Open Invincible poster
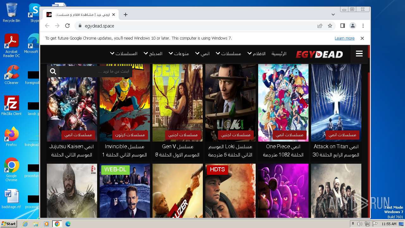The height and width of the screenshot is (228, 405). 125,103
